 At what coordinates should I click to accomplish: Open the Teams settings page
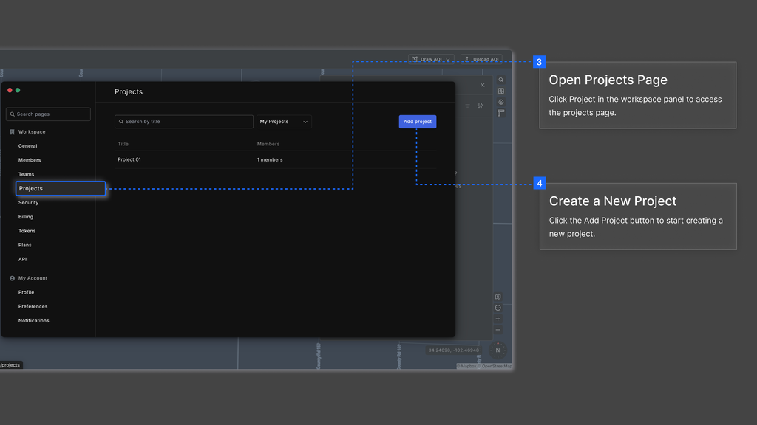coord(26,174)
